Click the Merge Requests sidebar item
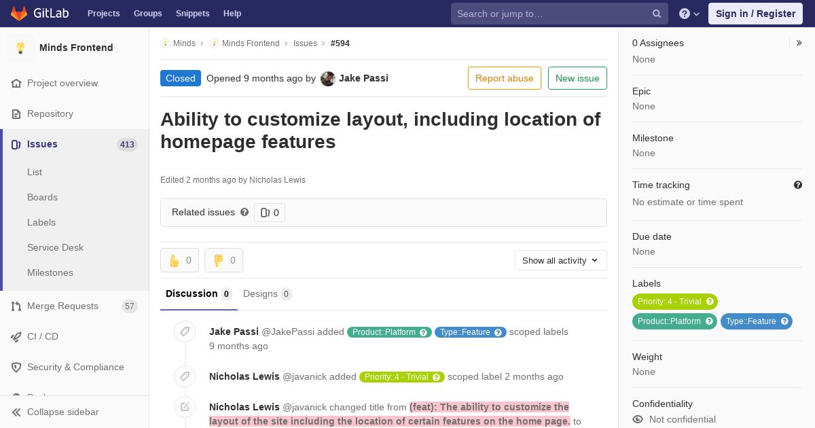Screen dimensions: 815x428 (75, 306)
